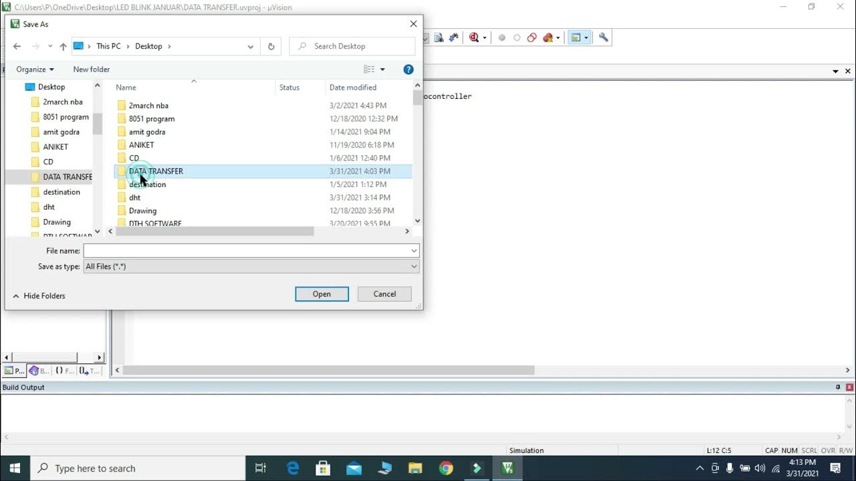The height and width of the screenshot is (481, 856).
Task: Click the Cancel button
Action: pos(385,294)
